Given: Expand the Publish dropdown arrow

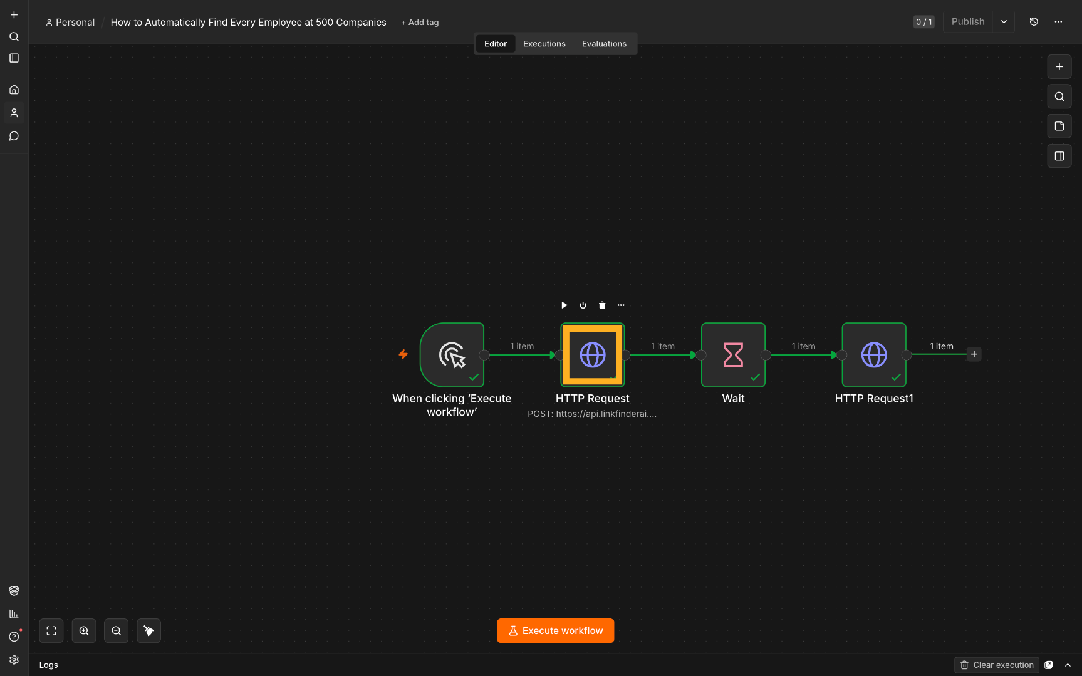Looking at the screenshot, I should (1004, 22).
